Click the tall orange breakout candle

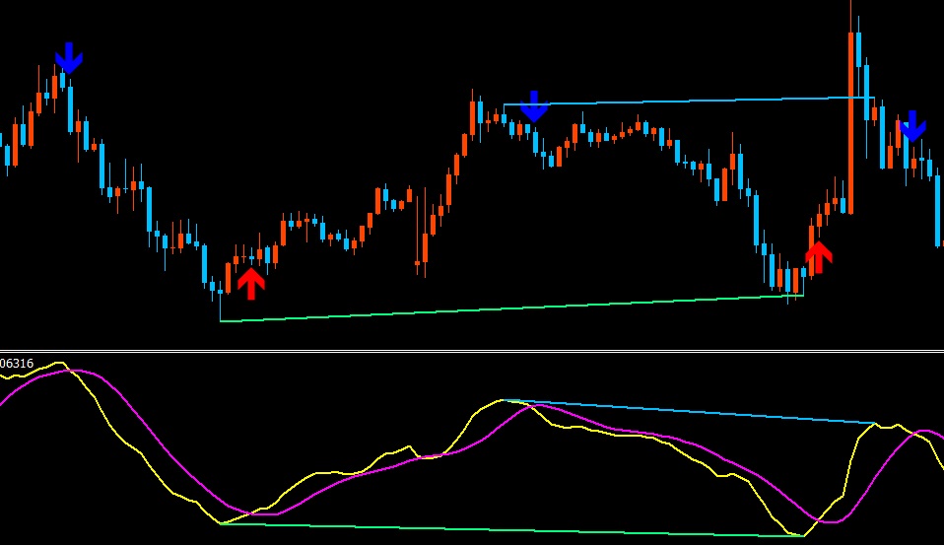coord(850,123)
